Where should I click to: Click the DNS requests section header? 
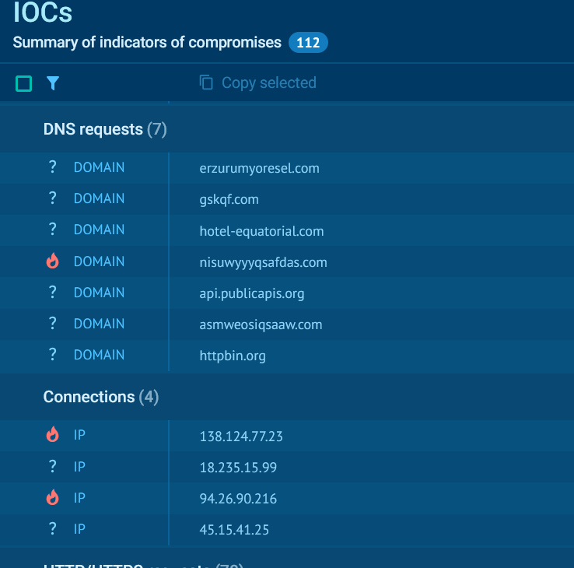(x=105, y=129)
